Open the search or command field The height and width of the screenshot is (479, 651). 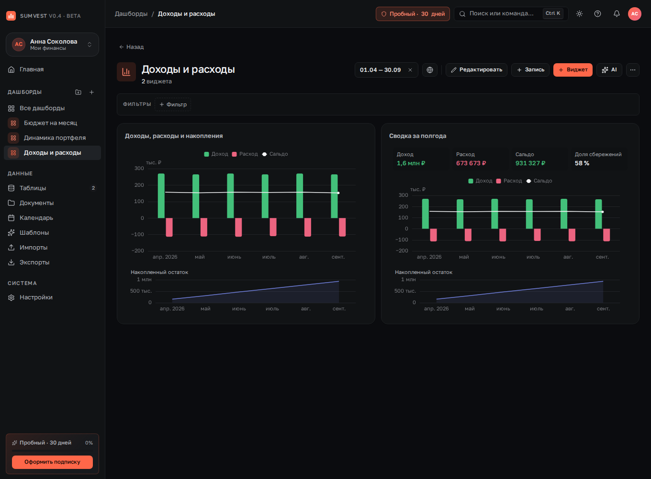[x=511, y=14]
